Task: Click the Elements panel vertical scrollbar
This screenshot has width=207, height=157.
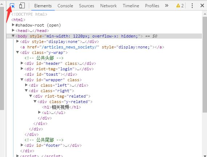Action: (x=205, y=64)
